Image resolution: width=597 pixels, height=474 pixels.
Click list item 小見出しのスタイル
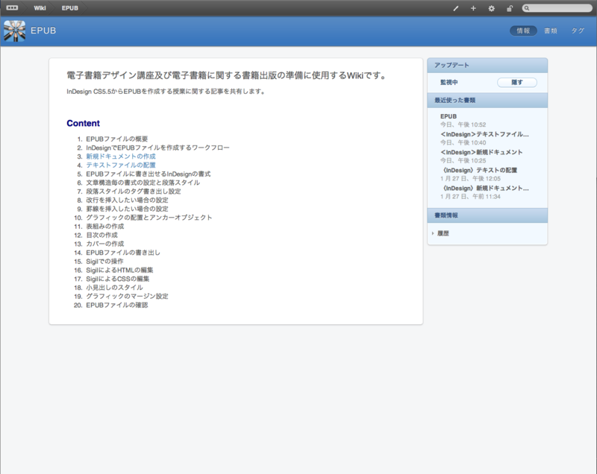tap(114, 288)
